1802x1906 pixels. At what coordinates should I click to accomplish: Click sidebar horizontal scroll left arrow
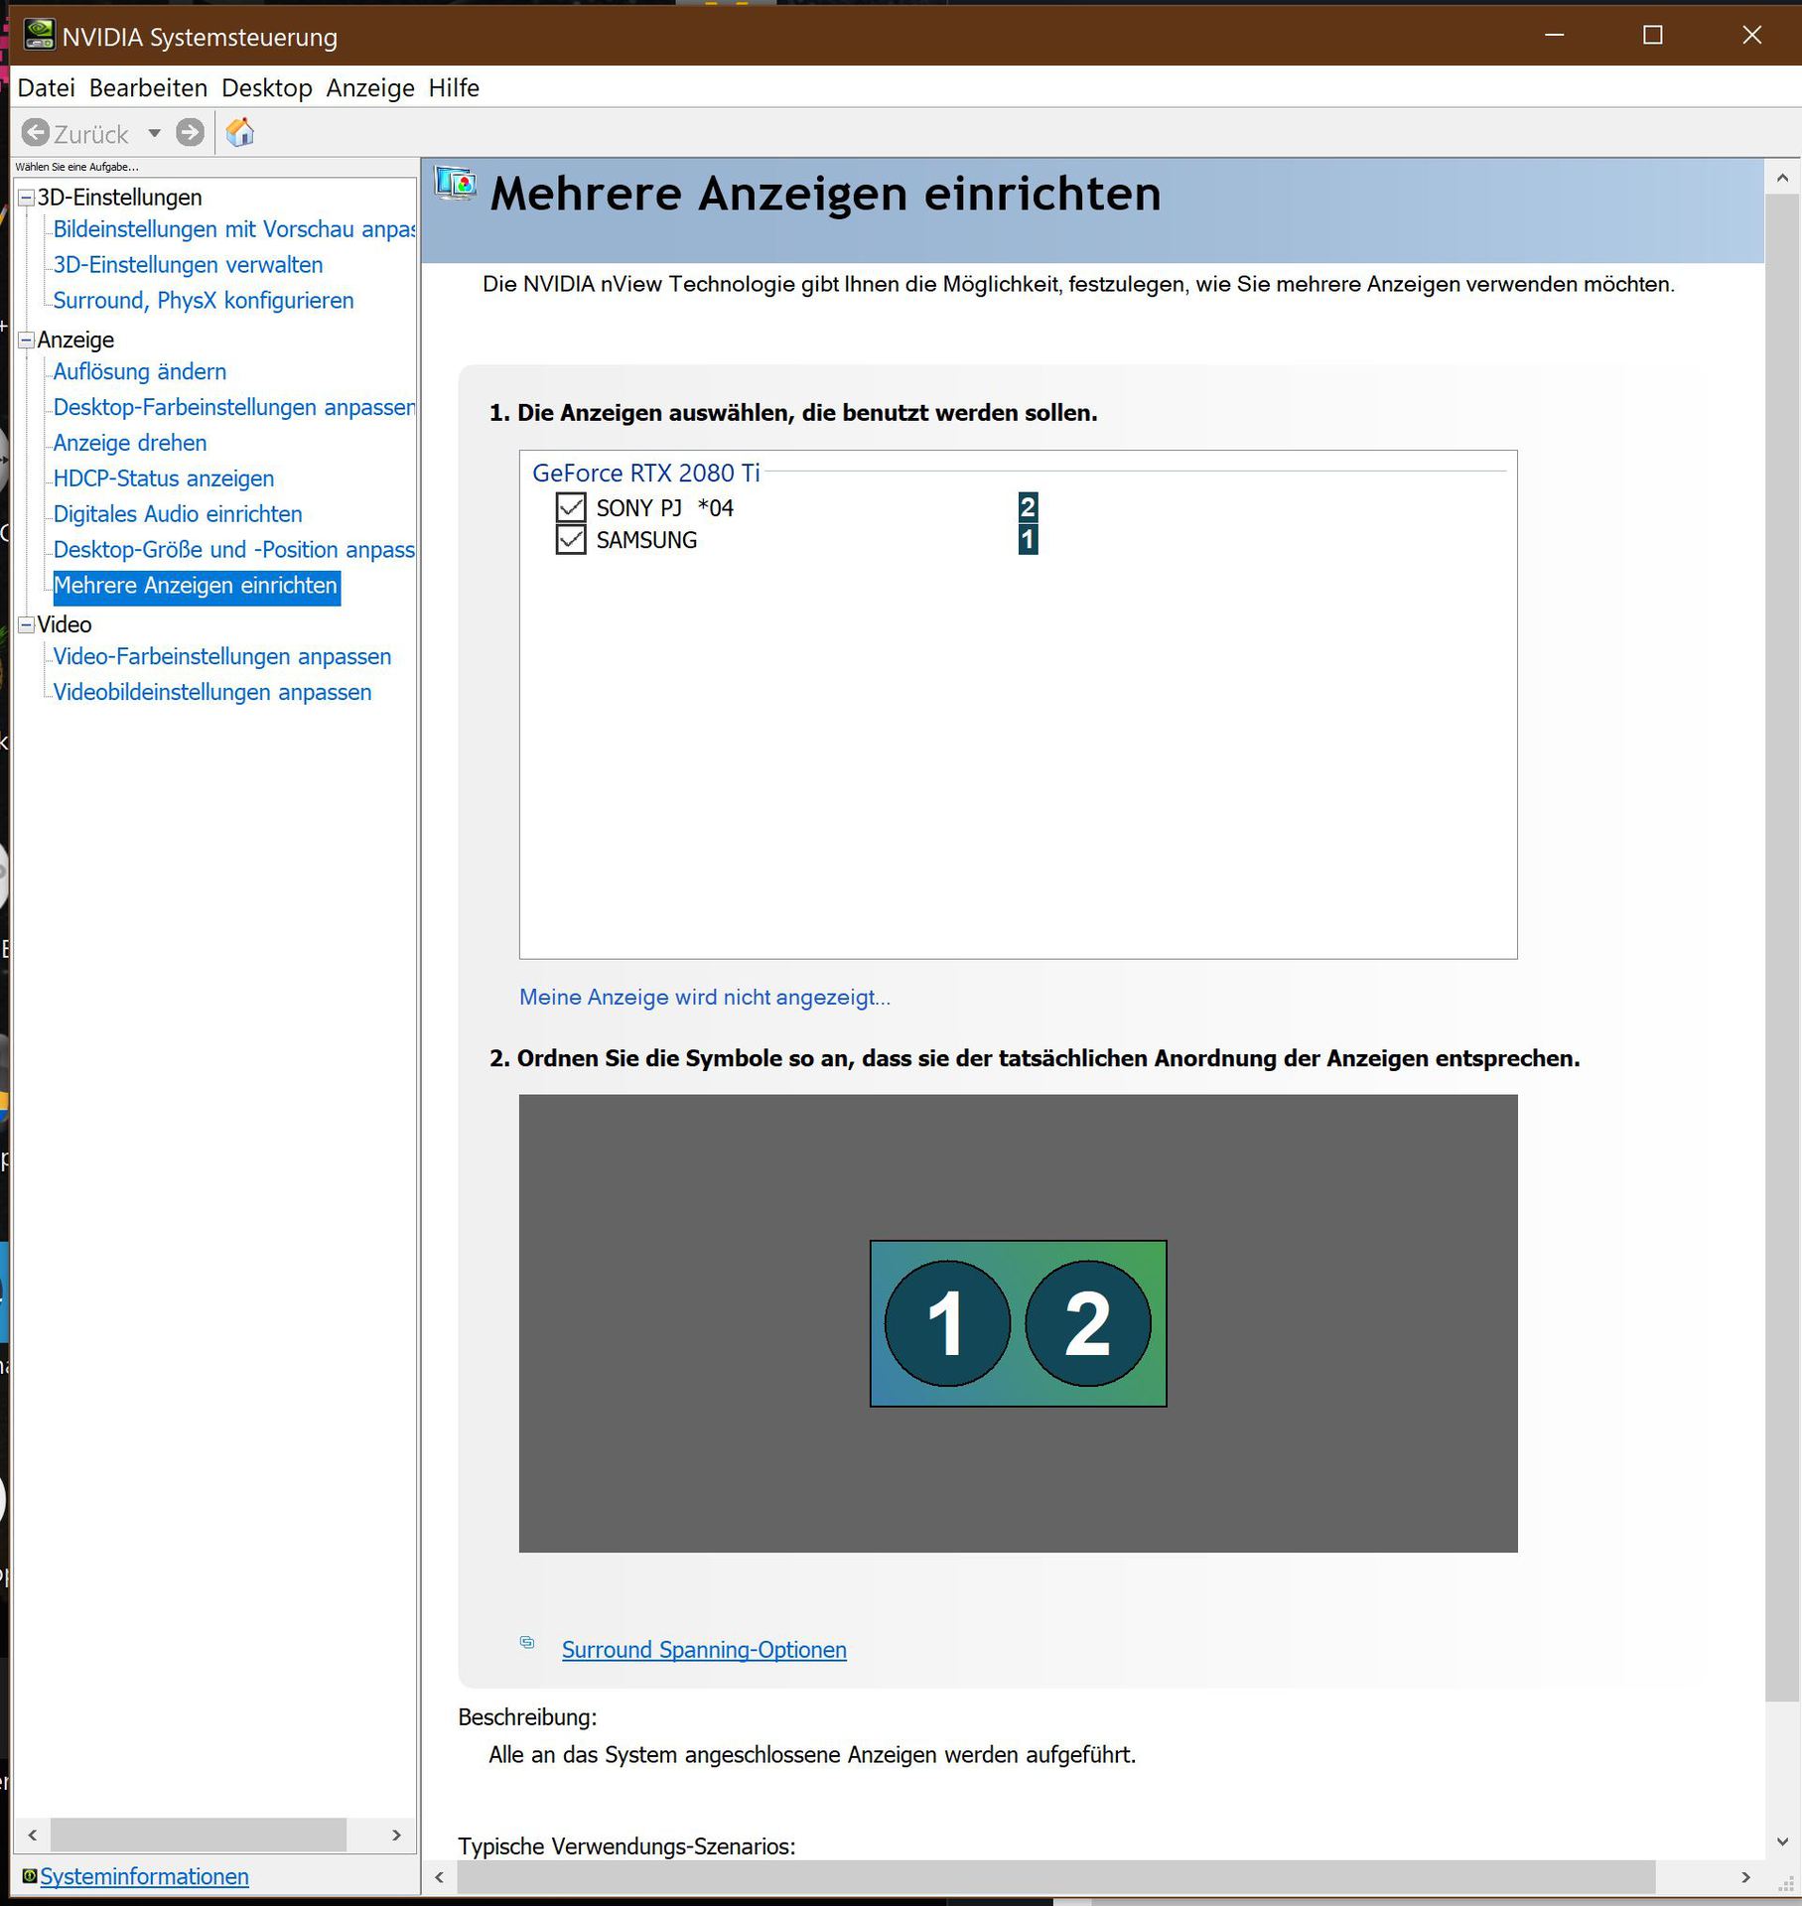pyautogui.click(x=33, y=1835)
